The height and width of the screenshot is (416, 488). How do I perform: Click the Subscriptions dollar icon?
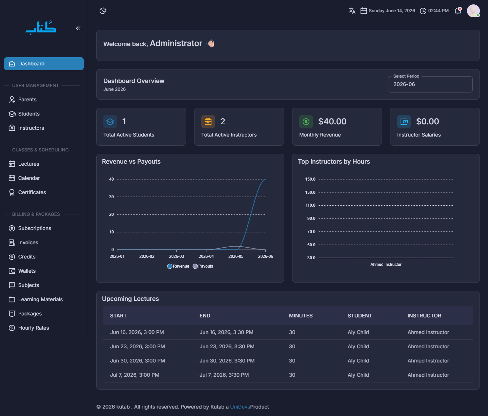pyautogui.click(x=12, y=228)
